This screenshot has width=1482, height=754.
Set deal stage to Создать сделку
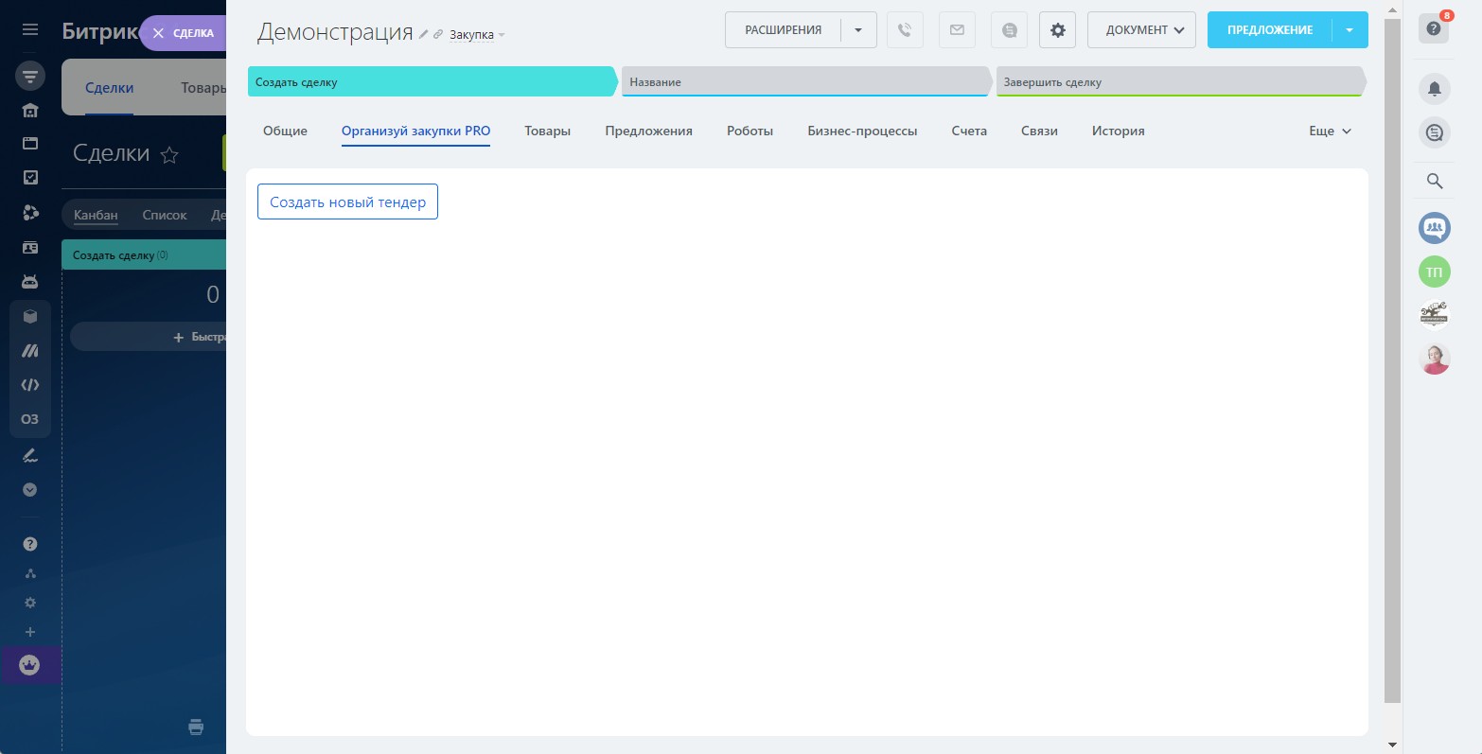pyautogui.click(x=432, y=82)
